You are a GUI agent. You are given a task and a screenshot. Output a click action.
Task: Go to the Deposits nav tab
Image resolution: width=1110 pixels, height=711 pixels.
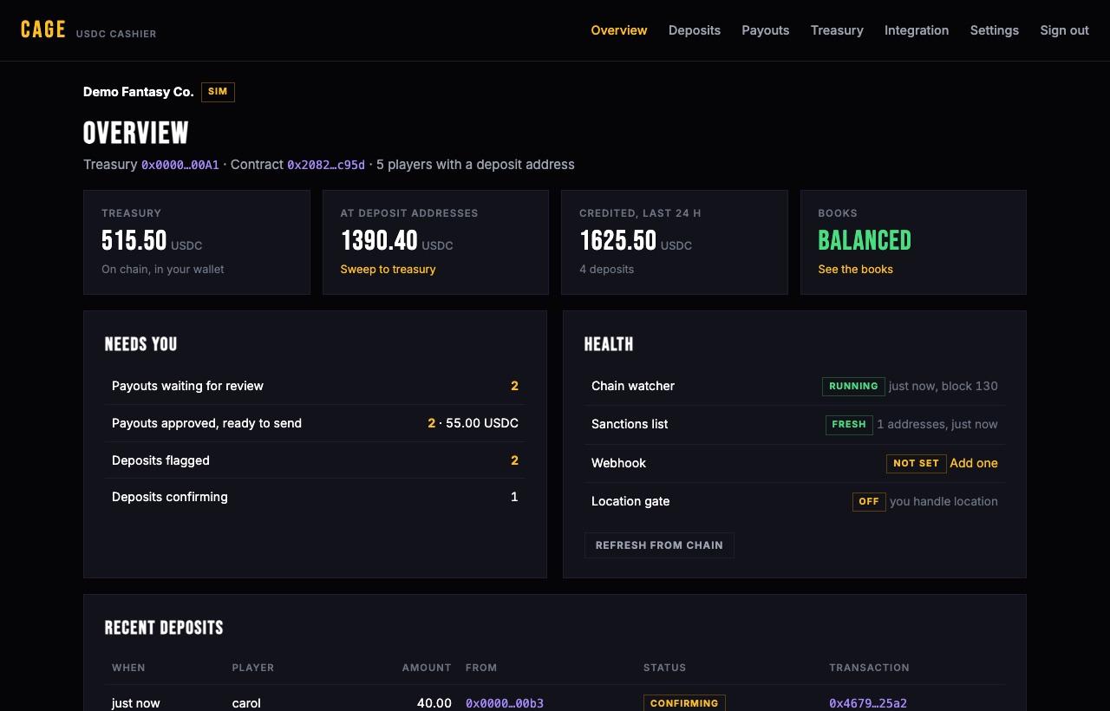pos(695,30)
